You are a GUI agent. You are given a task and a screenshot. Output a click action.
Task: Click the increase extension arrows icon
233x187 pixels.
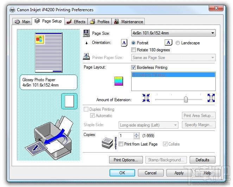211,98
